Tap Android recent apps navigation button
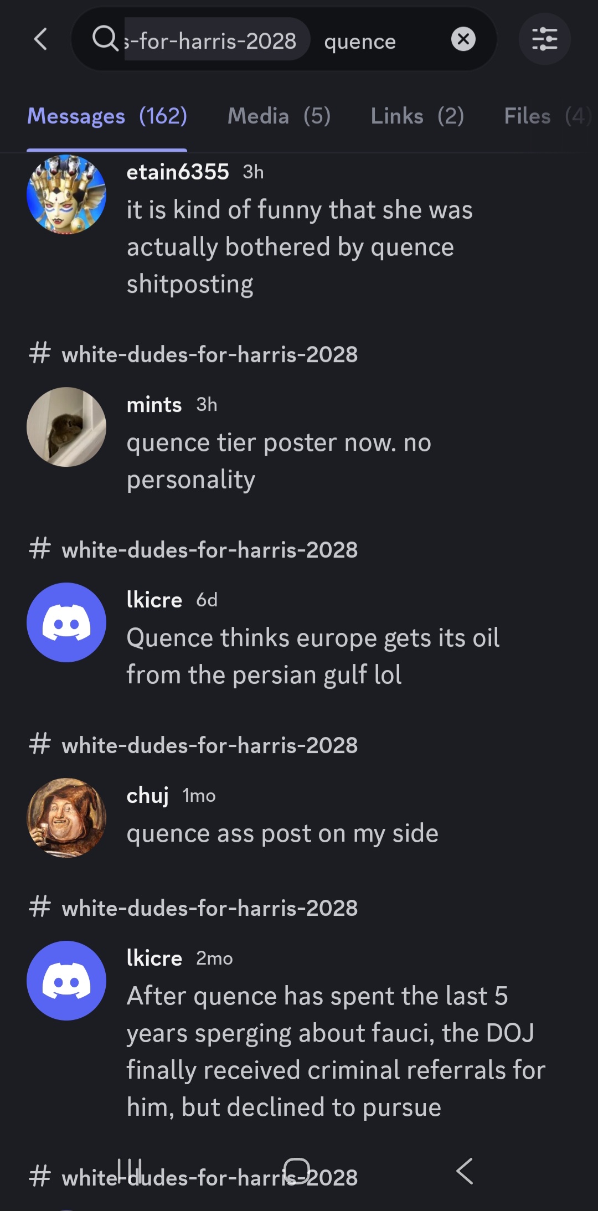The image size is (598, 1211). 129,1170
